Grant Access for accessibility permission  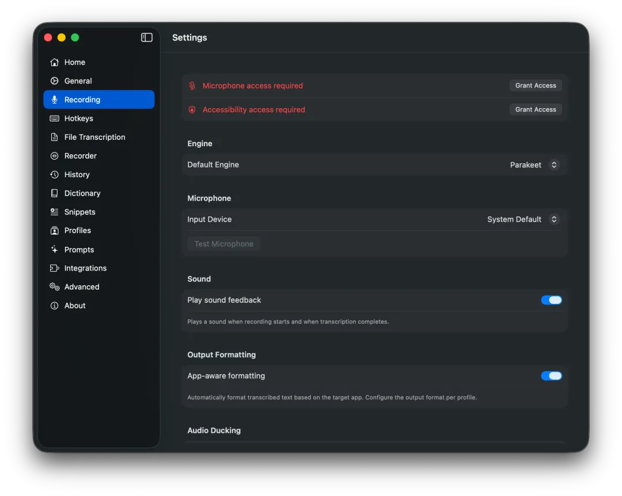pyautogui.click(x=536, y=109)
